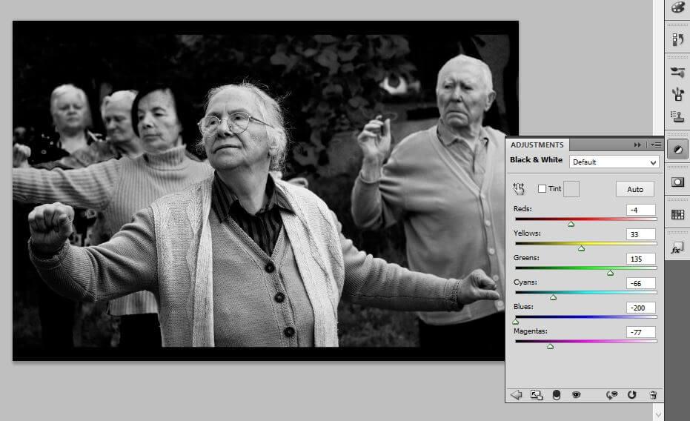Open the Masks panel icon

coord(677,182)
